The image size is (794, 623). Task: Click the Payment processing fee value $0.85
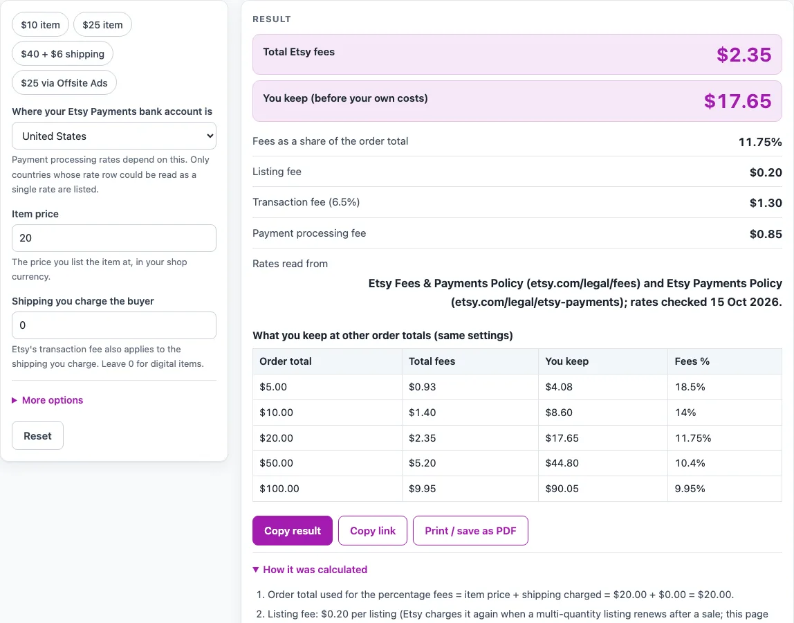[x=766, y=234]
